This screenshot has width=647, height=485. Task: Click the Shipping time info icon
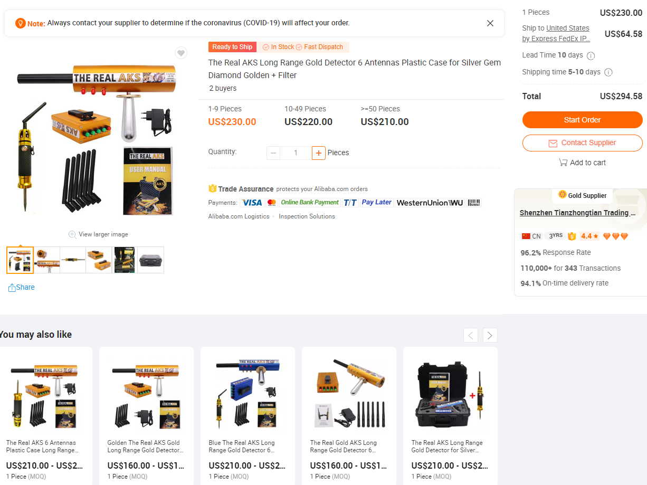[608, 72]
